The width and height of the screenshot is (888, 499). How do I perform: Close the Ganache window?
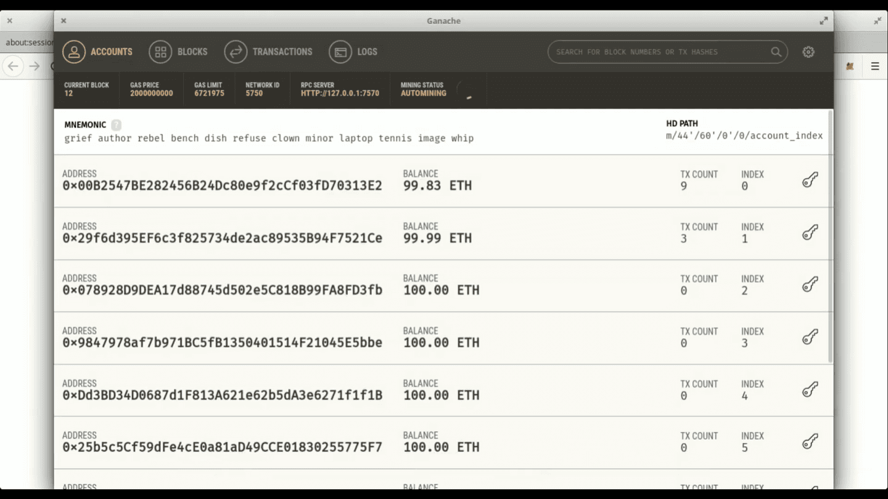pyautogui.click(x=64, y=20)
